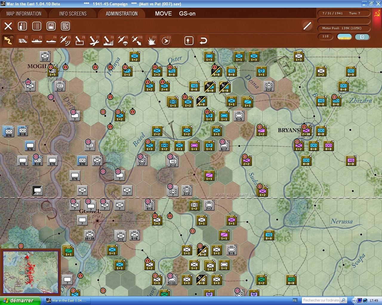The image size is (382, 305).
Task: Click the F11 explosion battle icon
Action: (x=152, y=40)
